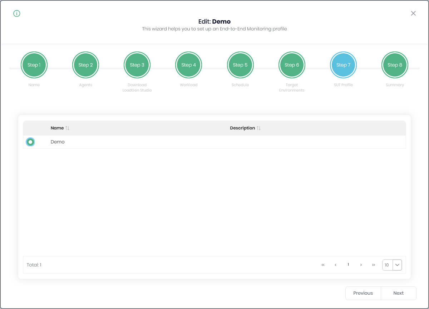Click the info icon in top-left corner
The height and width of the screenshot is (309, 429).
[x=17, y=14]
